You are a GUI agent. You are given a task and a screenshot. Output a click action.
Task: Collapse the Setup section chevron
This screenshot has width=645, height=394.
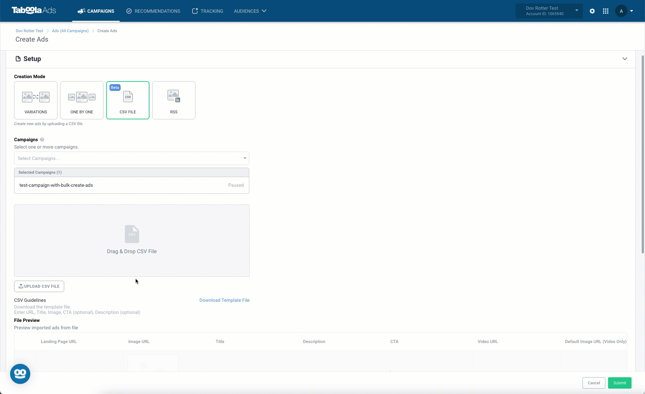(x=625, y=59)
